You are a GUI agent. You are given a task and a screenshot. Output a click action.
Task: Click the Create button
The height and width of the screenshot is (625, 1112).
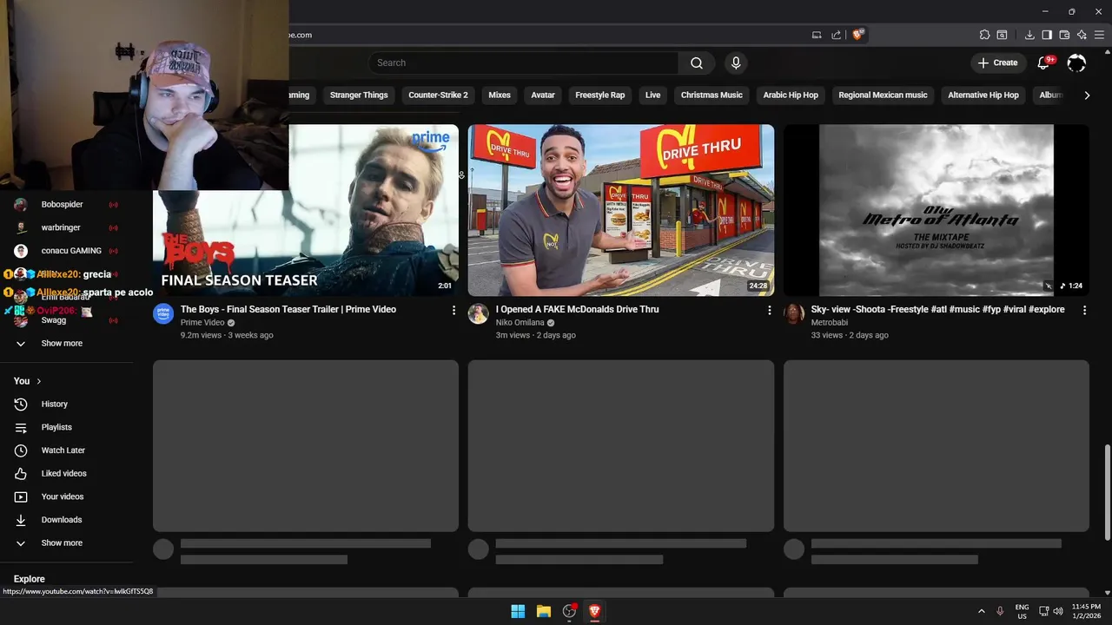tap(997, 62)
